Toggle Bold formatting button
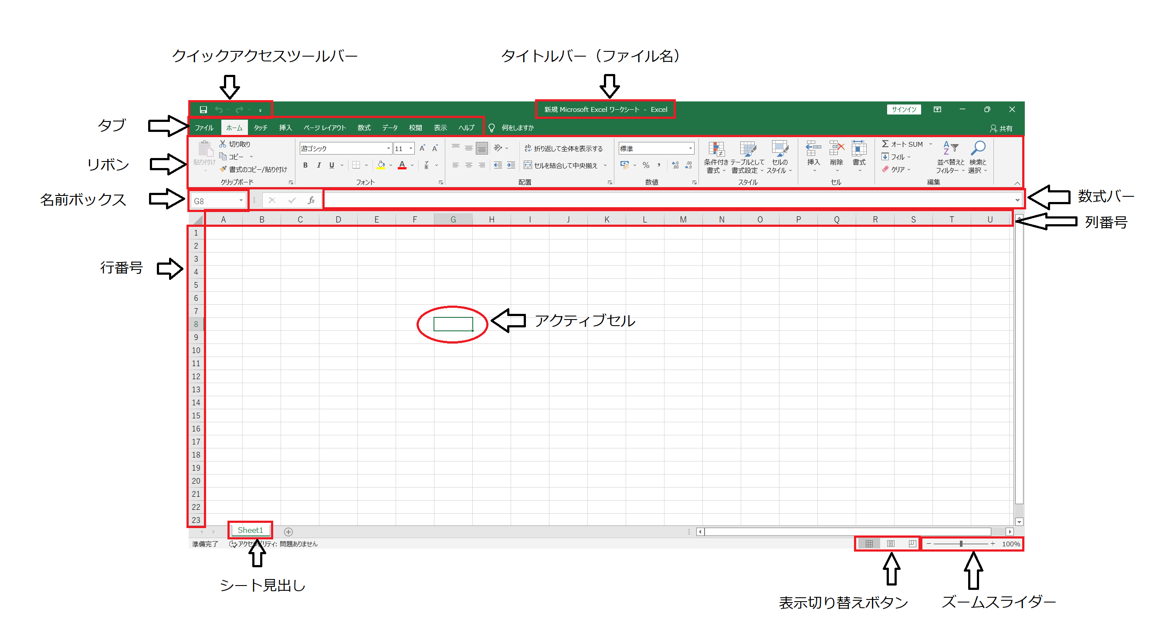Screen dimensions: 1176x643 [305, 165]
